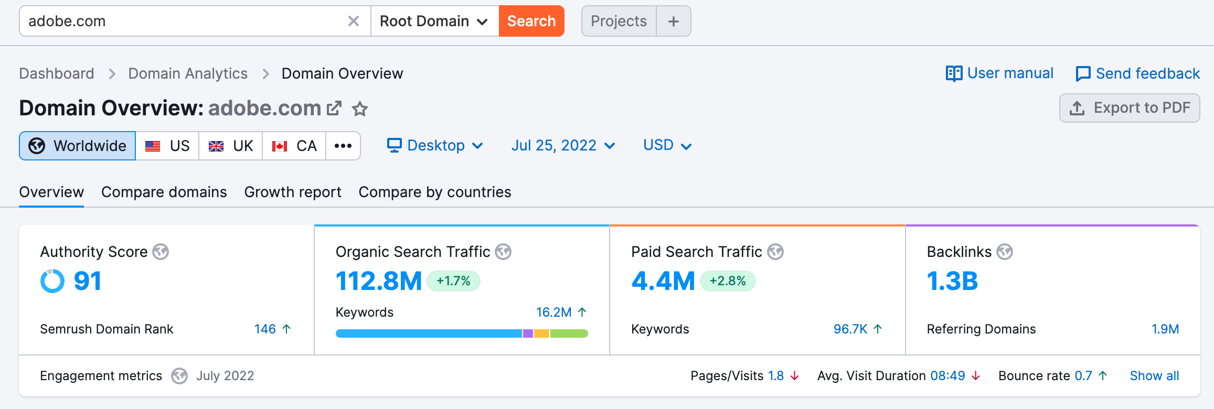Screen dimensions: 1214x409
Task: Open Referring Domains value 1.9M
Action: coord(1165,329)
